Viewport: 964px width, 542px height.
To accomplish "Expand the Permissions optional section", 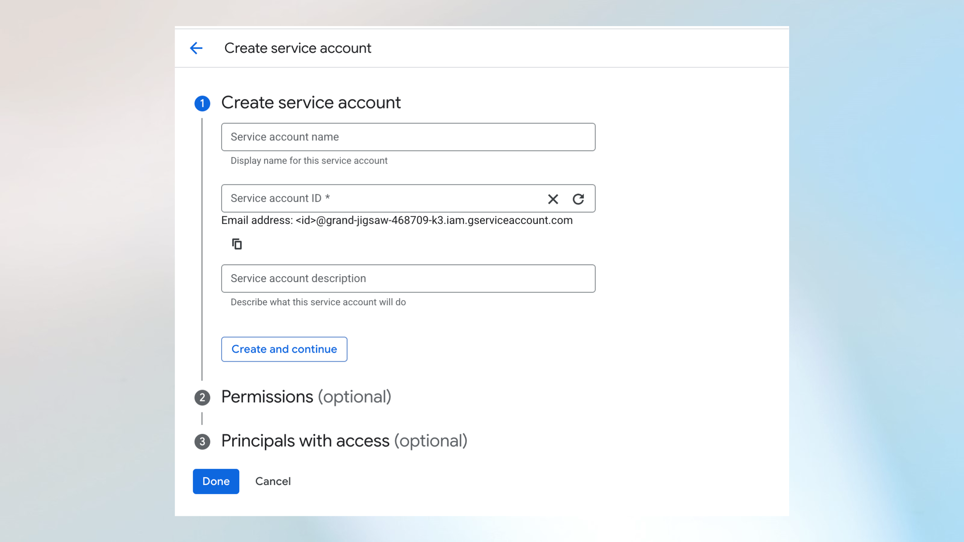I will pos(306,397).
